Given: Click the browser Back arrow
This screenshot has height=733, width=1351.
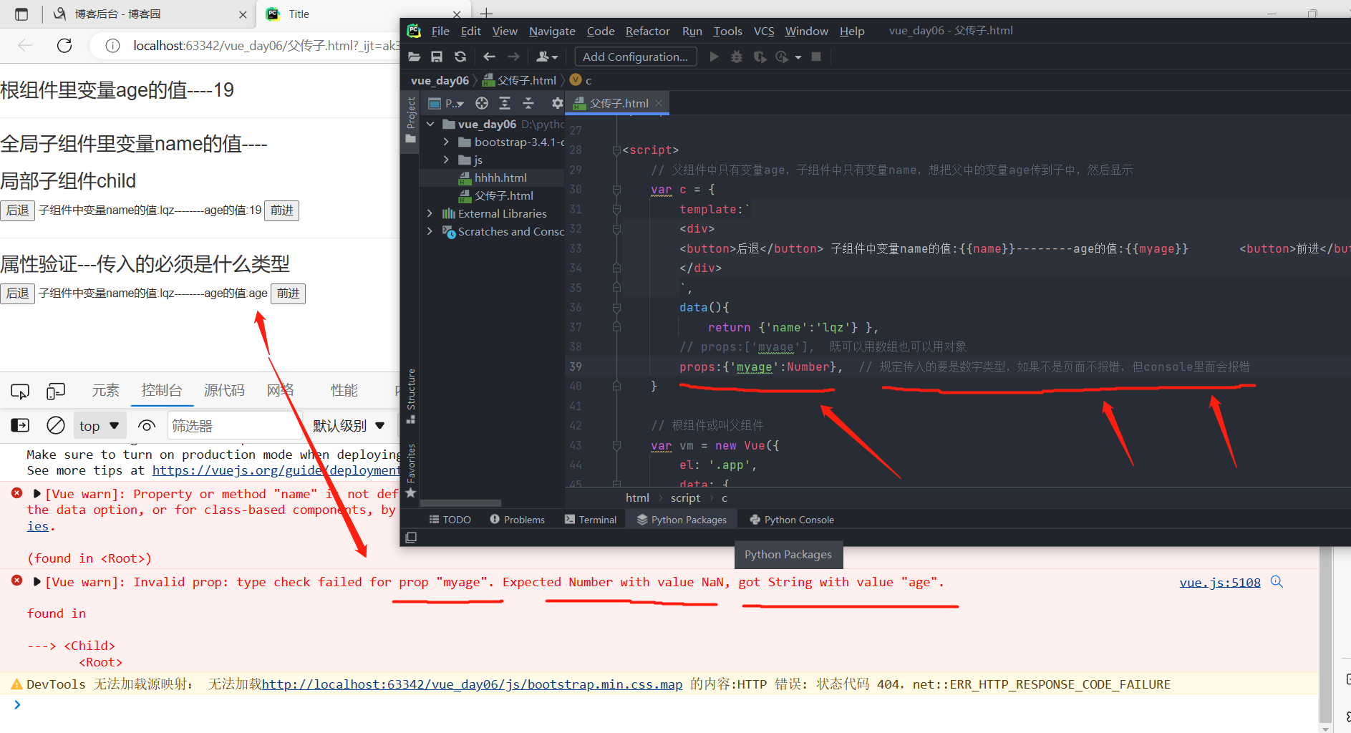Looking at the screenshot, I should 25,46.
